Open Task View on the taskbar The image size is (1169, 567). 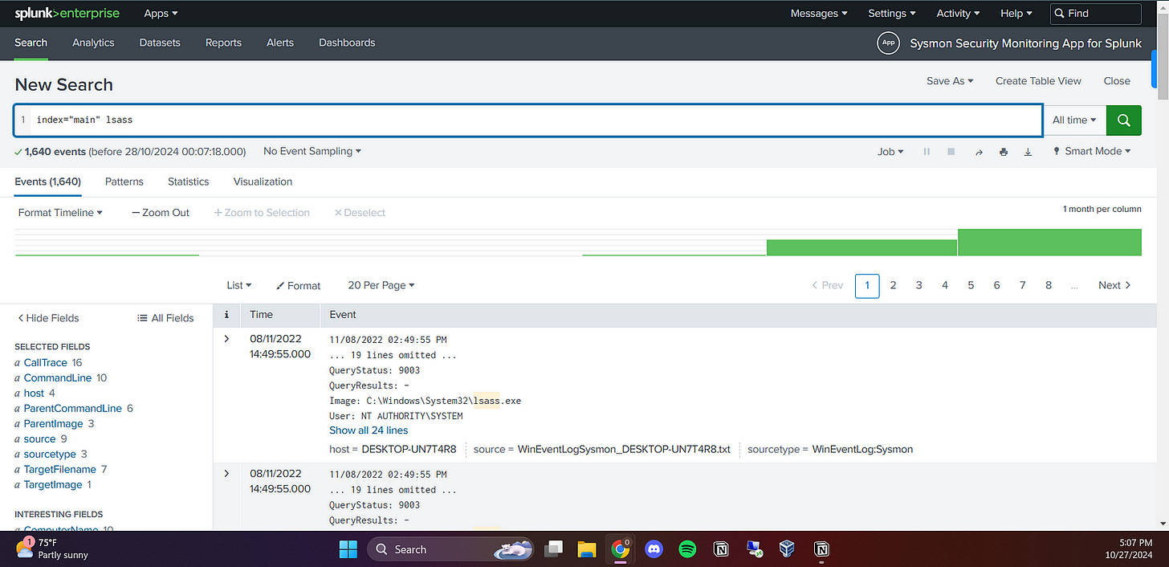(553, 549)
